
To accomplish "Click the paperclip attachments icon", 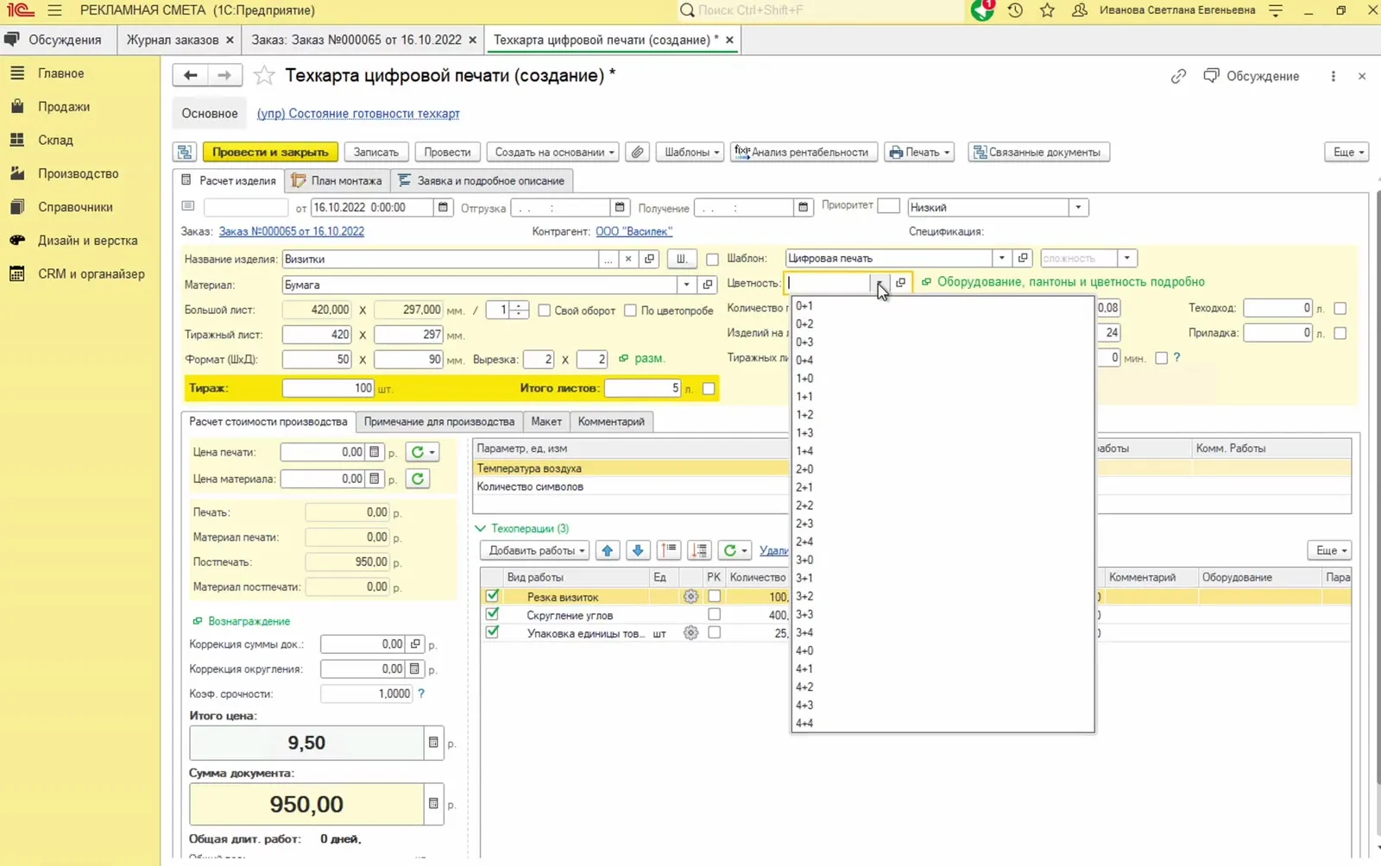I will (637, 152).
